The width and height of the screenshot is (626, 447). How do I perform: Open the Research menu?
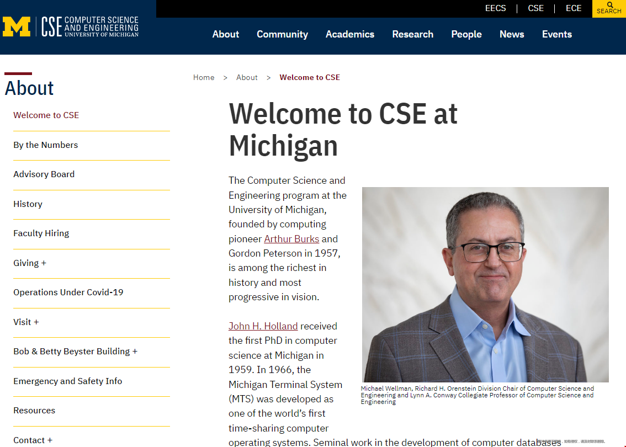click(412, 34)
